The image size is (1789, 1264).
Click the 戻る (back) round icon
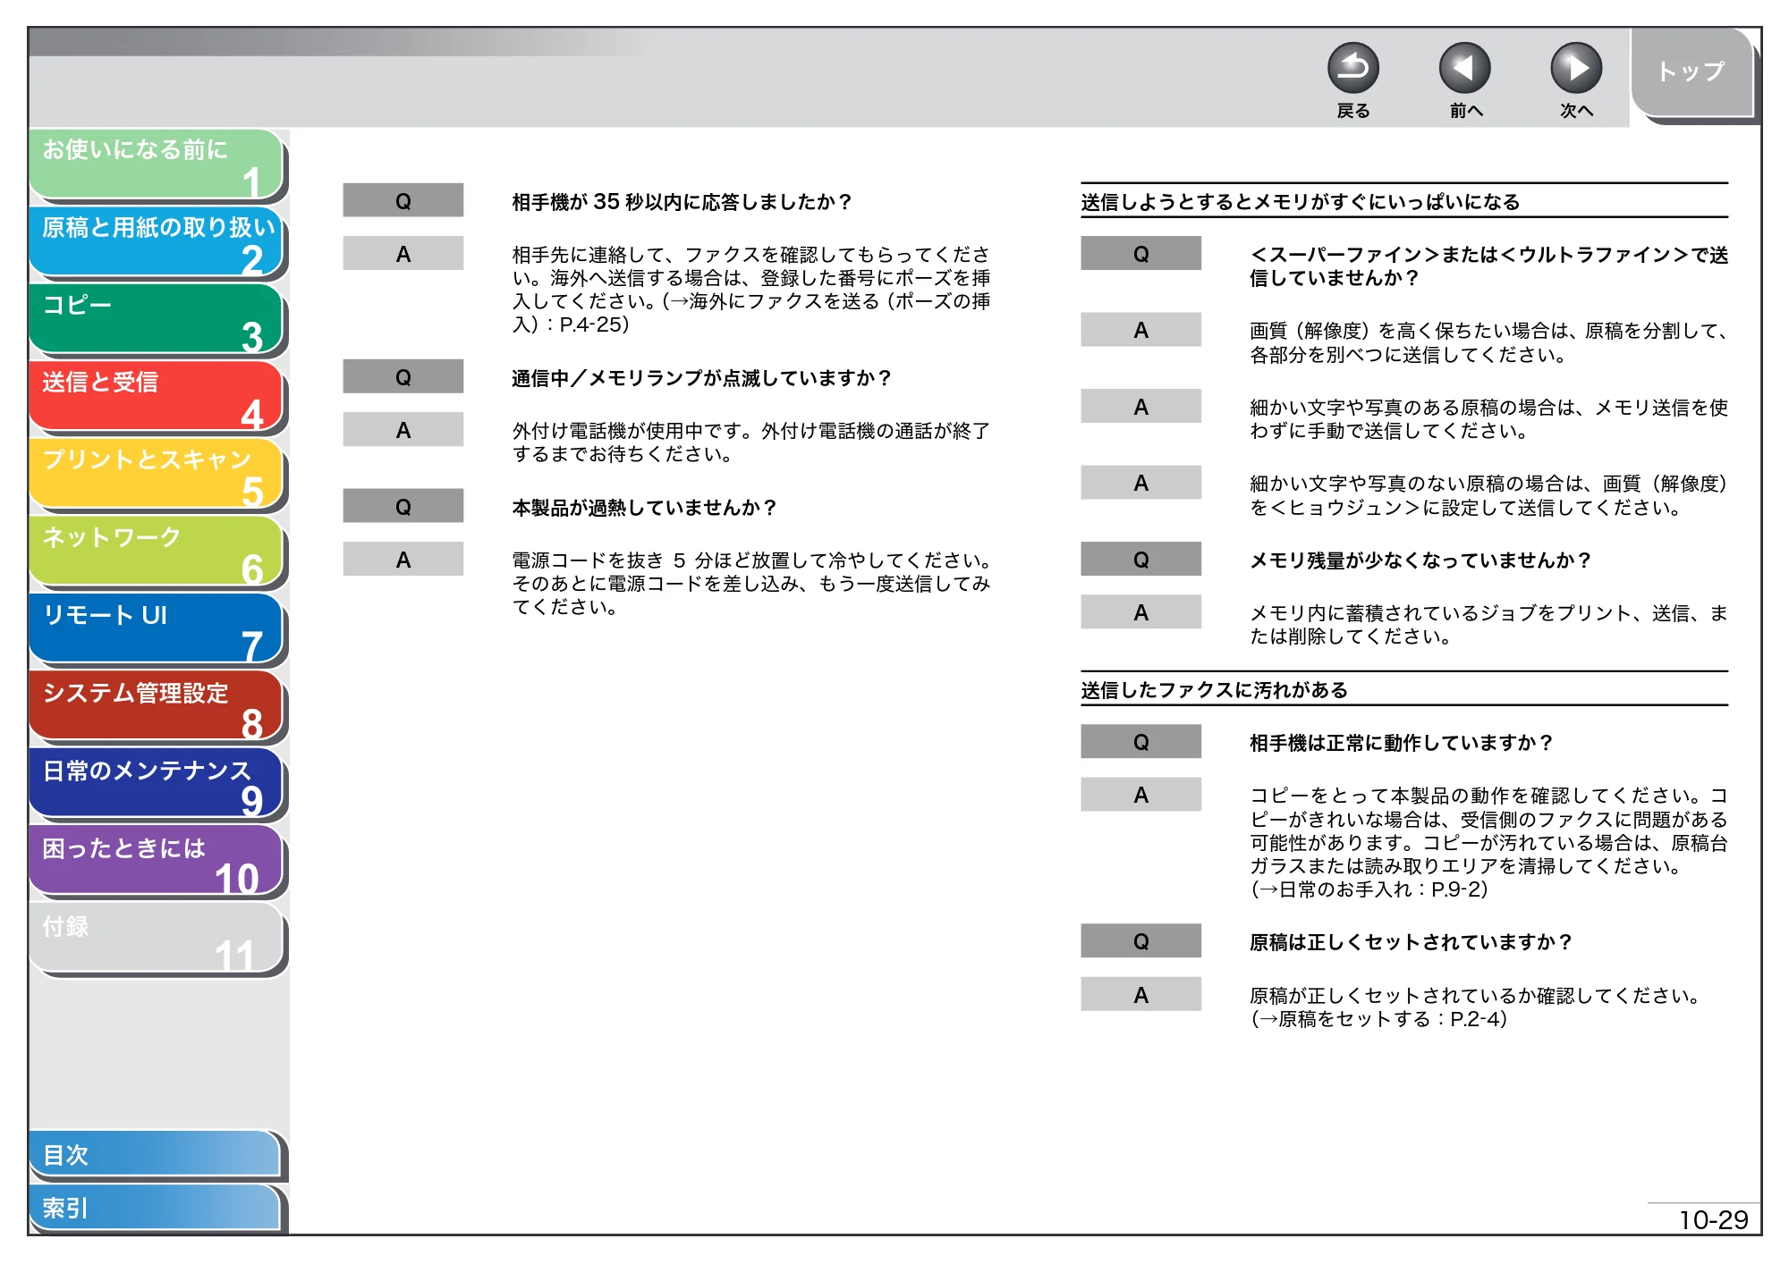point(1352,69)
